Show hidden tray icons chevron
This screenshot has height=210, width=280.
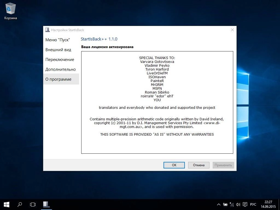coord(218,205)
